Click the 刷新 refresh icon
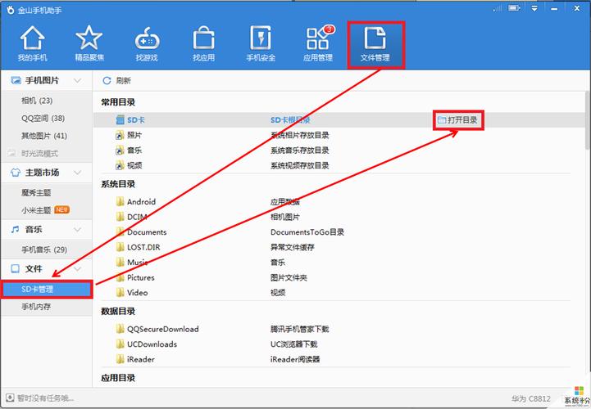Image resolution: width=591 pixels, height=409 pixels. pos(107,80)
